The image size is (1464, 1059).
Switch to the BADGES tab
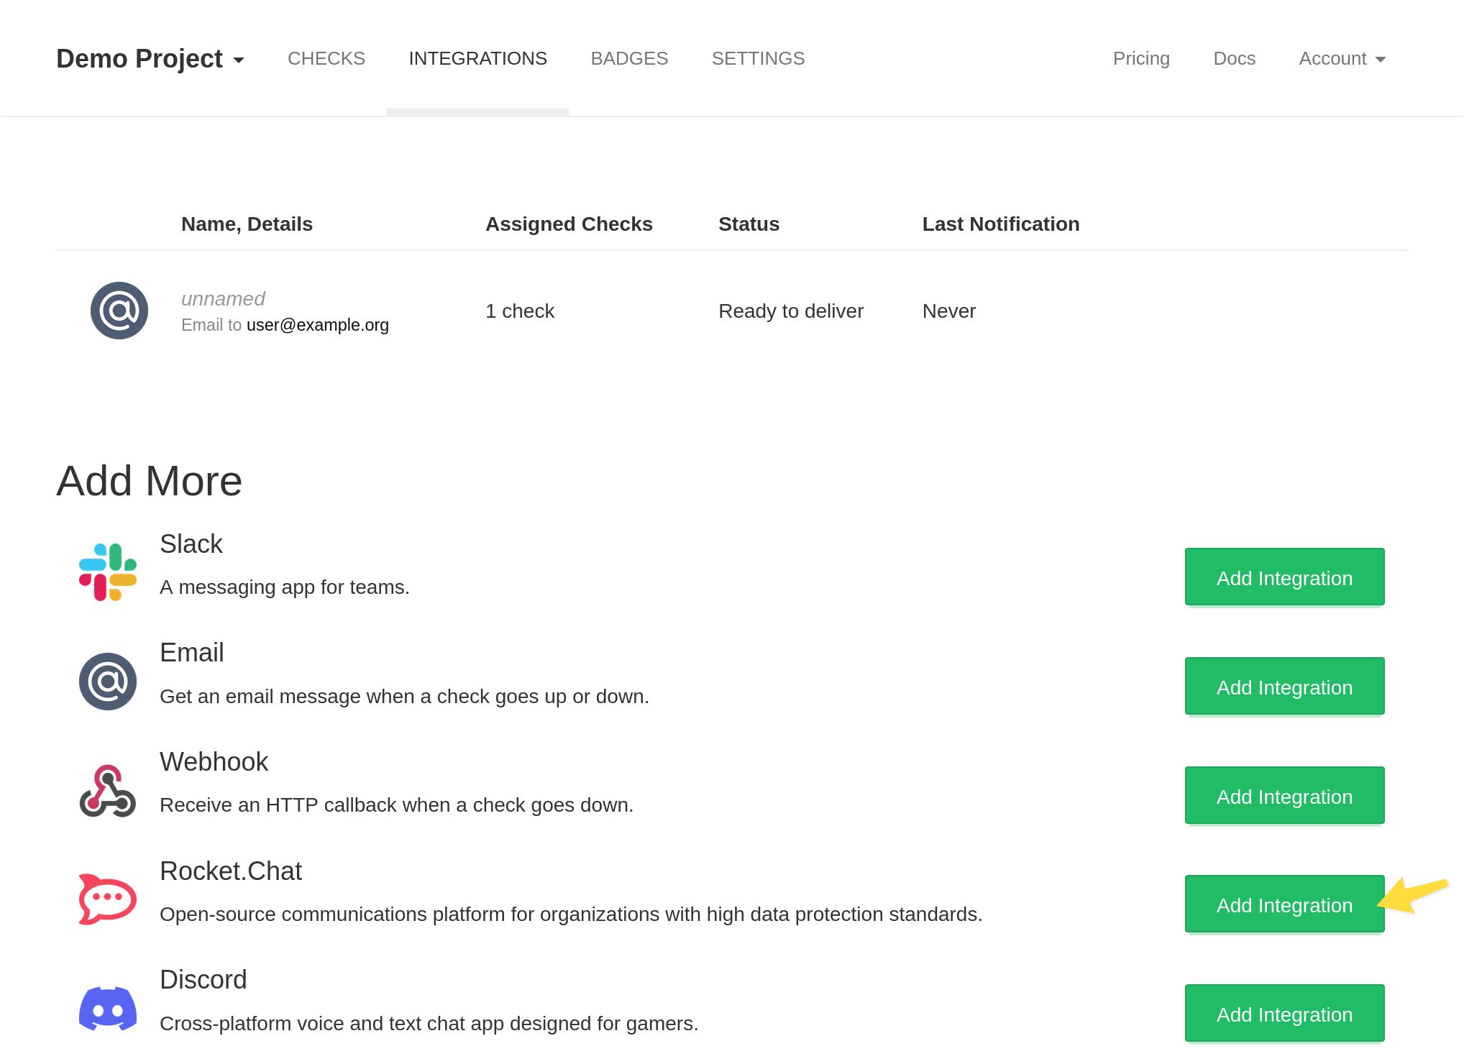coord(628,58)
